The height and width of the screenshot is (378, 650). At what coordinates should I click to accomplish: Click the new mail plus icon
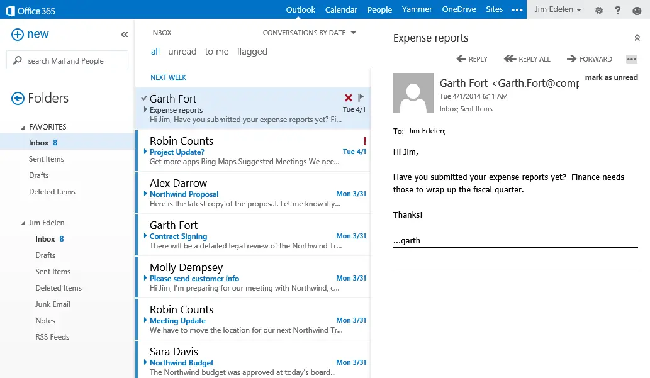18,35
